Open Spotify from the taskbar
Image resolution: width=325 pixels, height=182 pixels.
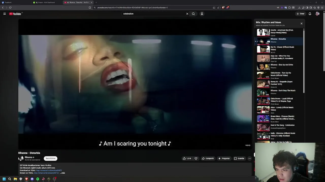pos(38,179)
